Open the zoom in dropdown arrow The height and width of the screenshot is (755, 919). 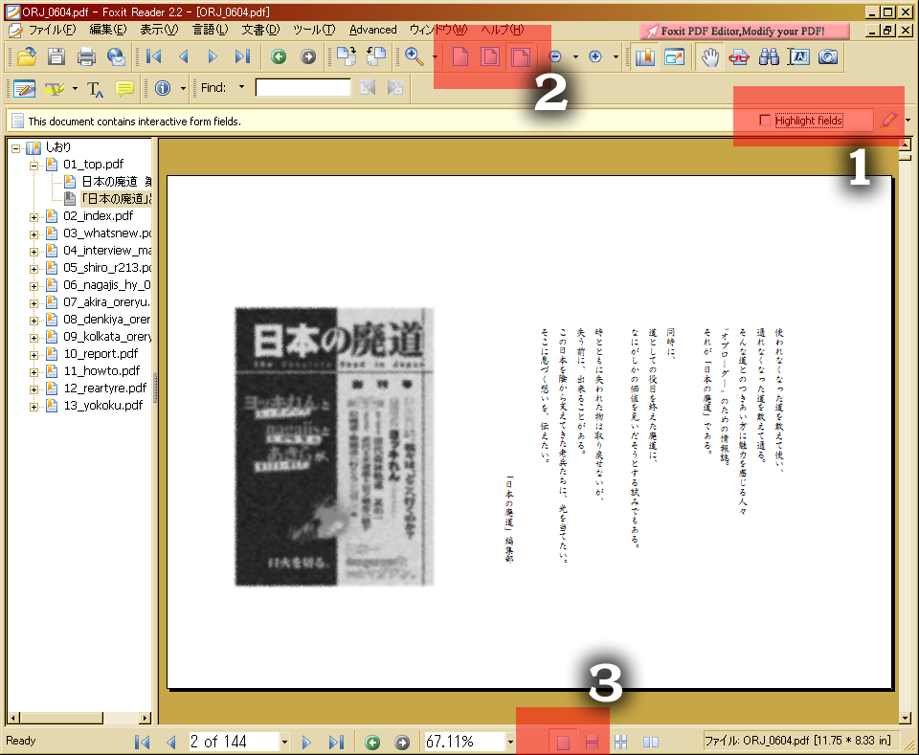(x=616, y=56)
